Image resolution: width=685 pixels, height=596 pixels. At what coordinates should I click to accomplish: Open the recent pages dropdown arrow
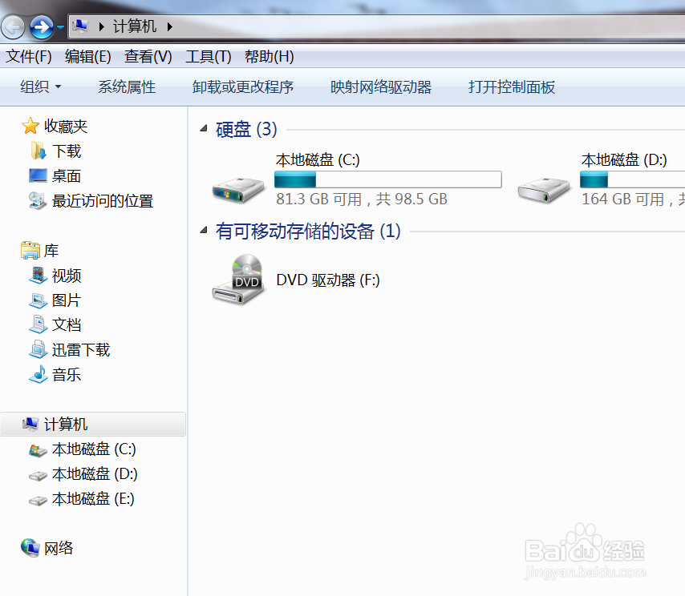(61, 27)
